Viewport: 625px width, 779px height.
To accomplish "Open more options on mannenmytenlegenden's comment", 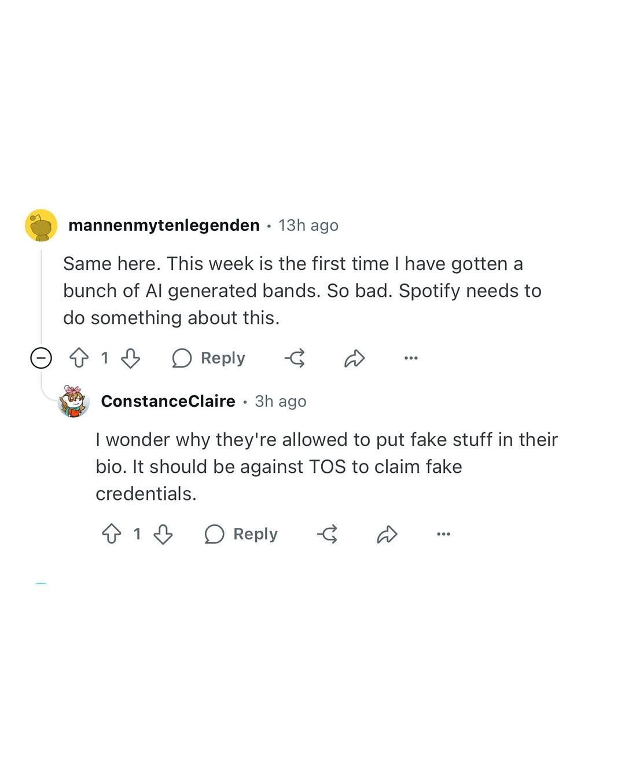I will 411,358.
